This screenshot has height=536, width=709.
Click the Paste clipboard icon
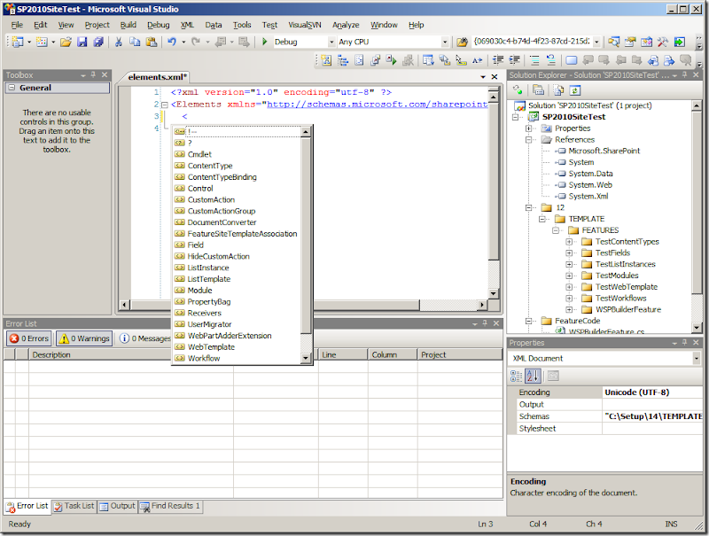click(150, 42)
